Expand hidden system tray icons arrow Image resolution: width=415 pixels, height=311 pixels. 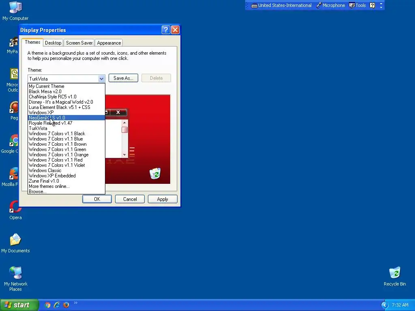pyautogui.click(x=384, y=305)
